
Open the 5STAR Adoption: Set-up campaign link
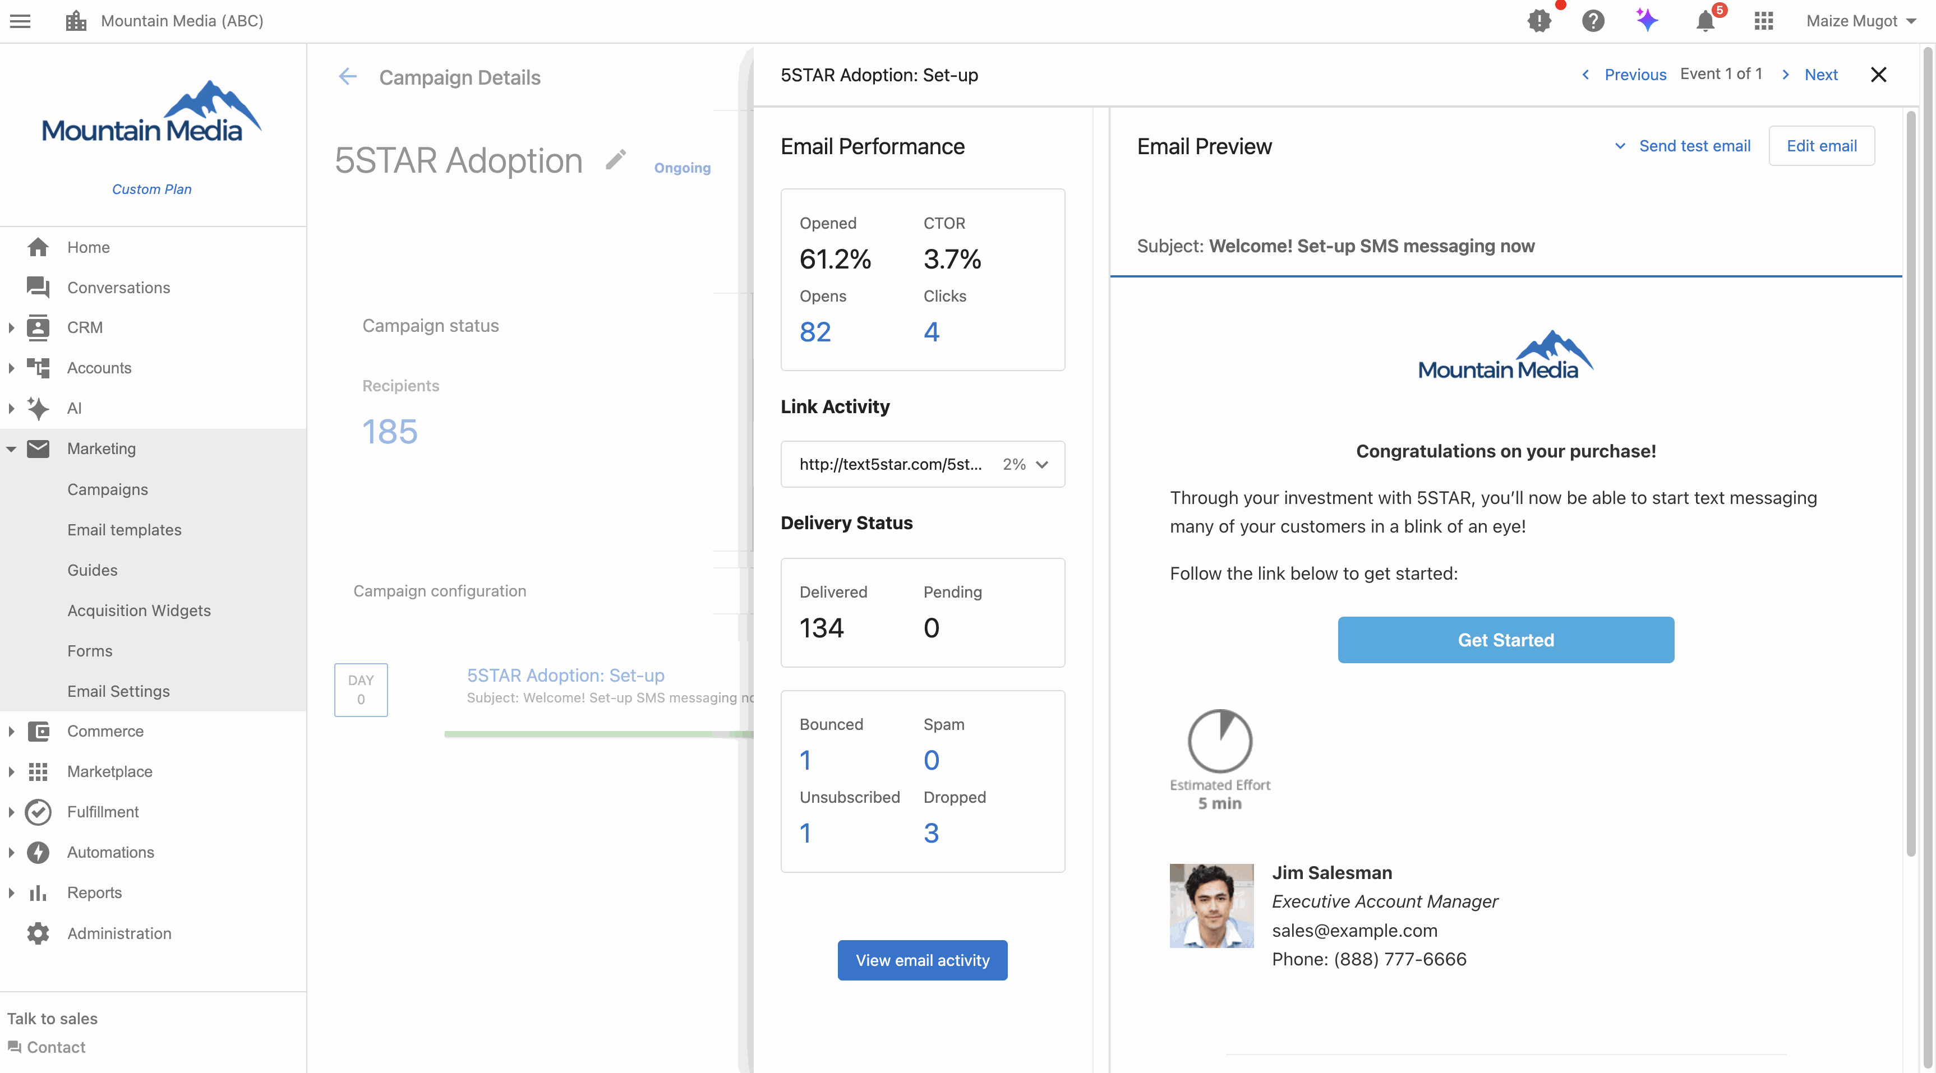[x=566, y=675]
